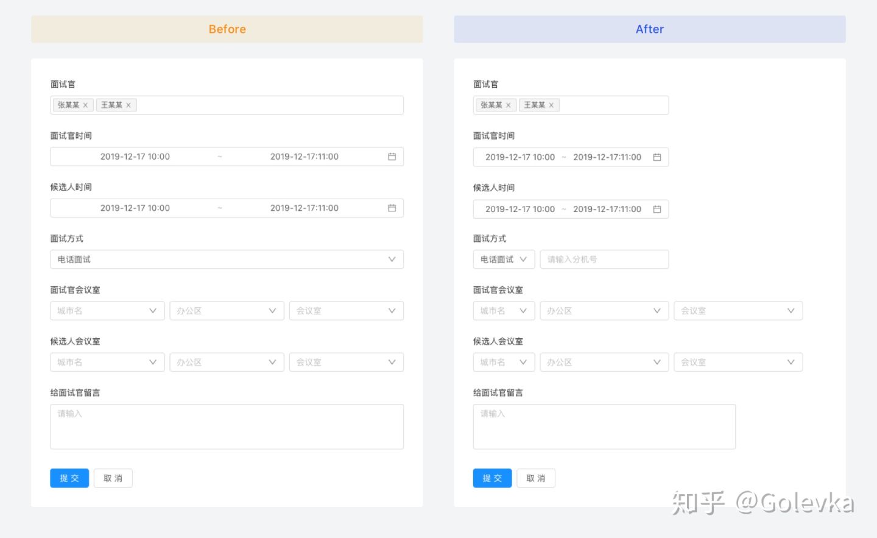This screenshot has height=538, width=877.
Task: Open the calendar icon for 候选人时间 in After form
Action: (657, 209)
